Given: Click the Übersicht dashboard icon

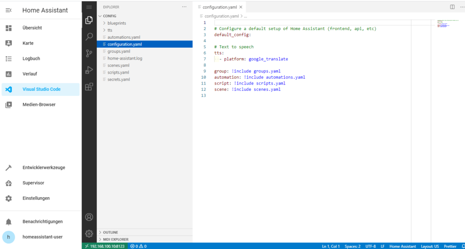Looking at the screenshot, I should click(9, 28).
